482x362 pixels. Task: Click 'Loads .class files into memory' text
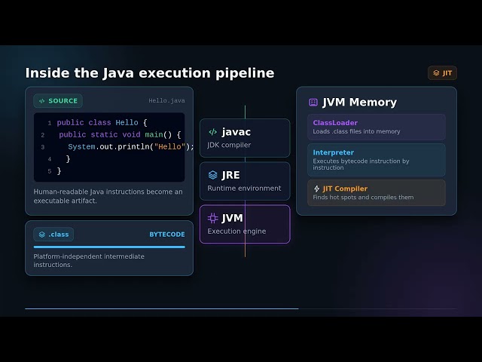(x=356, y=131)
